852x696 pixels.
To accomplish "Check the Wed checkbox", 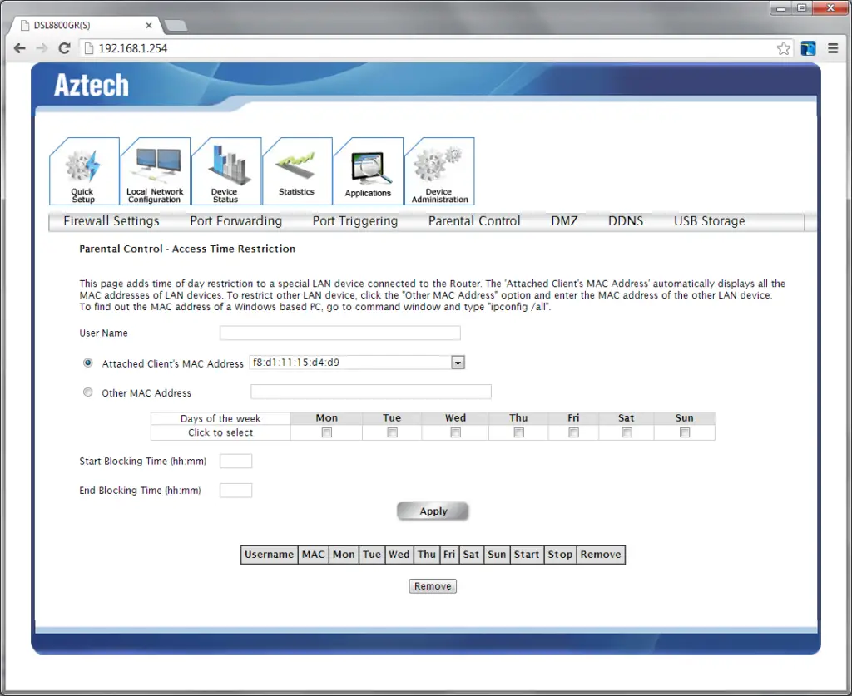I will pos(455,432).
